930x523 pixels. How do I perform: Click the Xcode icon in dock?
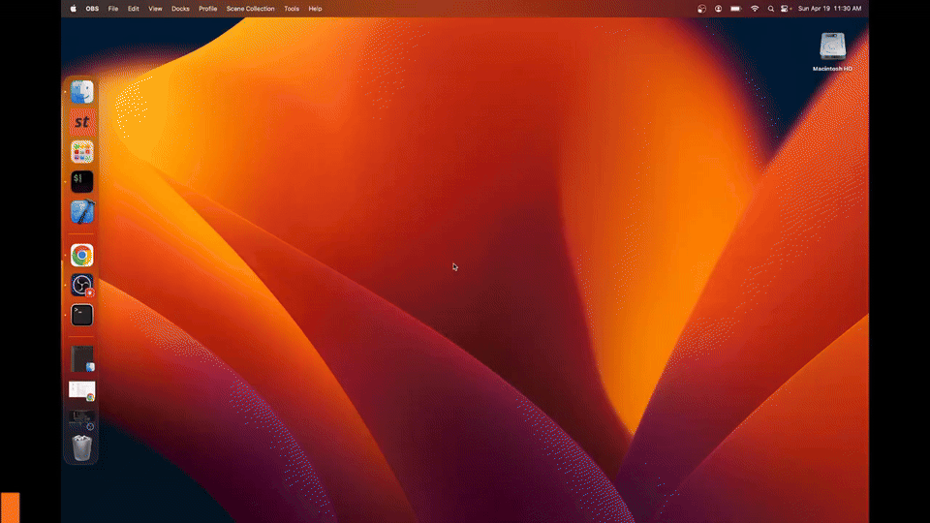[x=82, y=211]
